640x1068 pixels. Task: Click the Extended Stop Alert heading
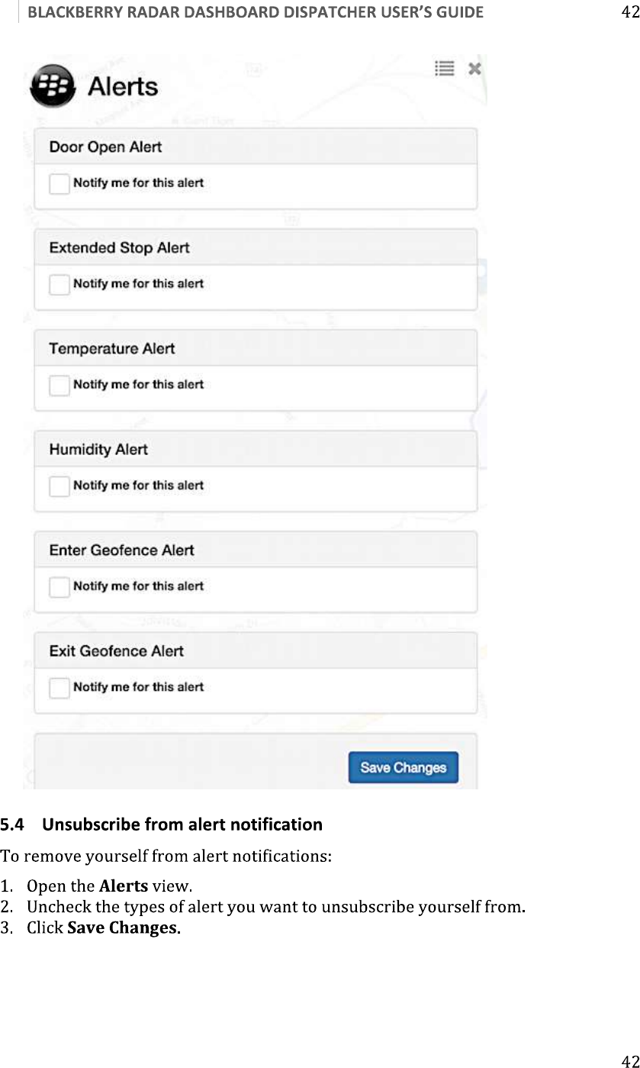[119, 247]
